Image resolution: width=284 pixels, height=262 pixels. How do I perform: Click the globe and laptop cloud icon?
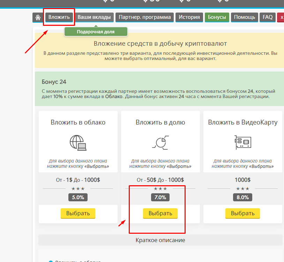point(78,143)
